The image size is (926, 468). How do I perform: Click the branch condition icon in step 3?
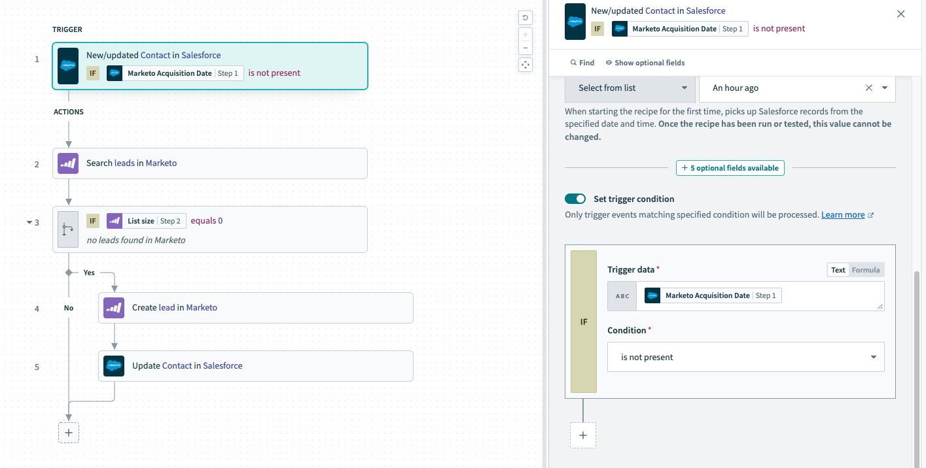(x=68, y=229)
